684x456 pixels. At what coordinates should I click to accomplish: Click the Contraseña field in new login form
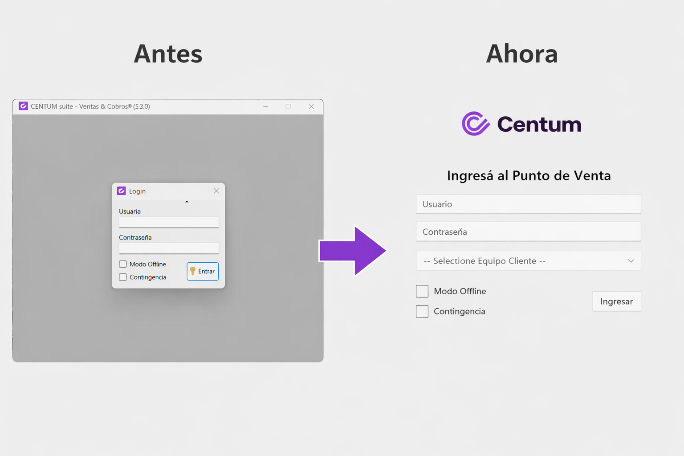529,232
